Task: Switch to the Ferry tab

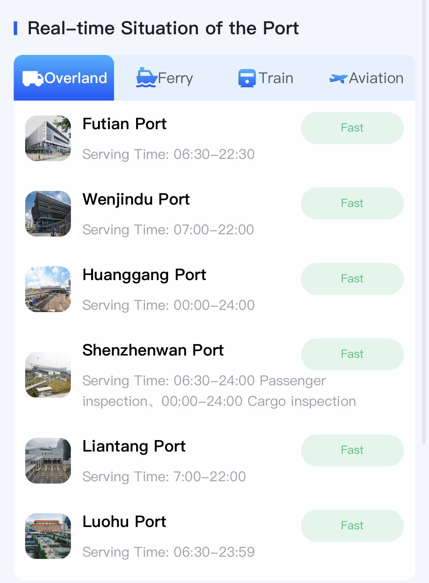Action: [x=165, y=78]
